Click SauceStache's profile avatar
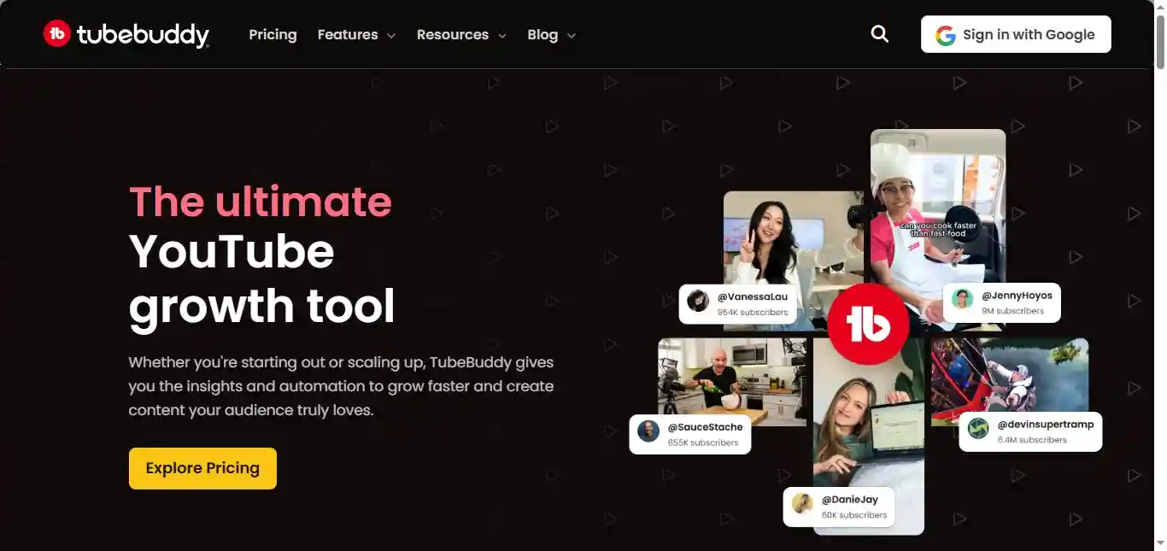The width and height of the screenshot is (1167, 551). (648, 431)
